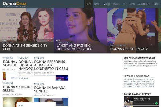
Task: Open 1995 in news archive
Action: coord(126,86)
